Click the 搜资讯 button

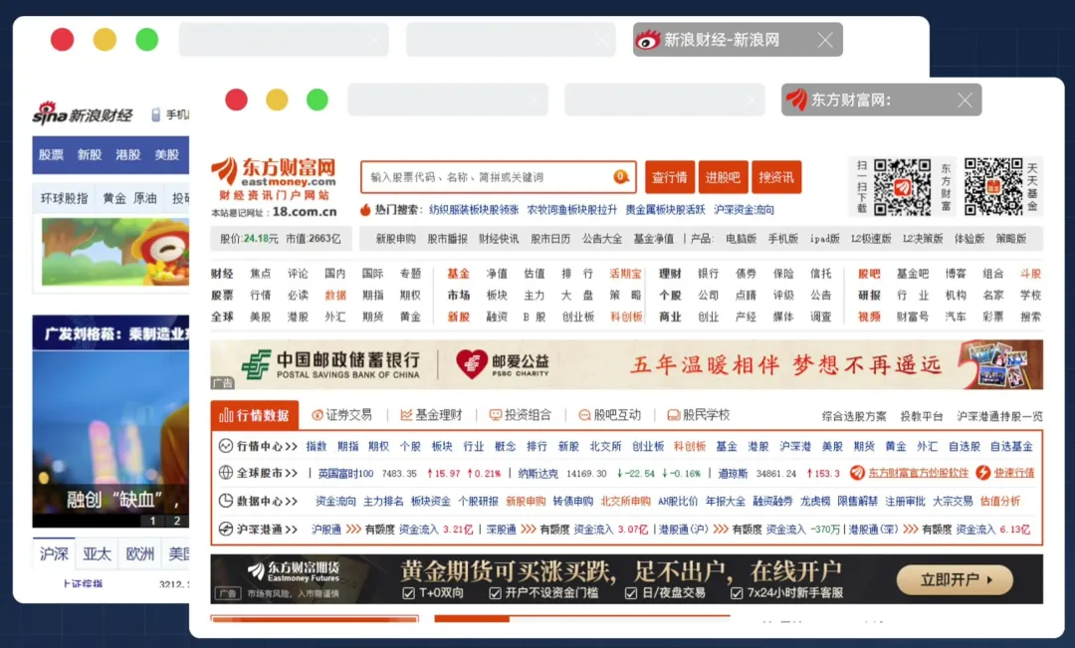pyautogui.click(x=776, y=177)
